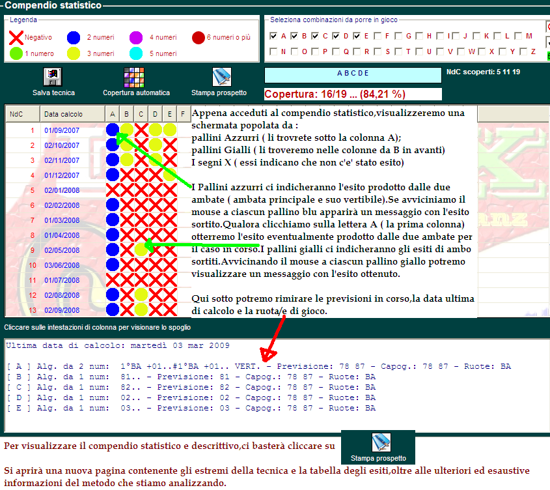Click the cyan 5 numeri legend swatch

click(x=136, y=53)
